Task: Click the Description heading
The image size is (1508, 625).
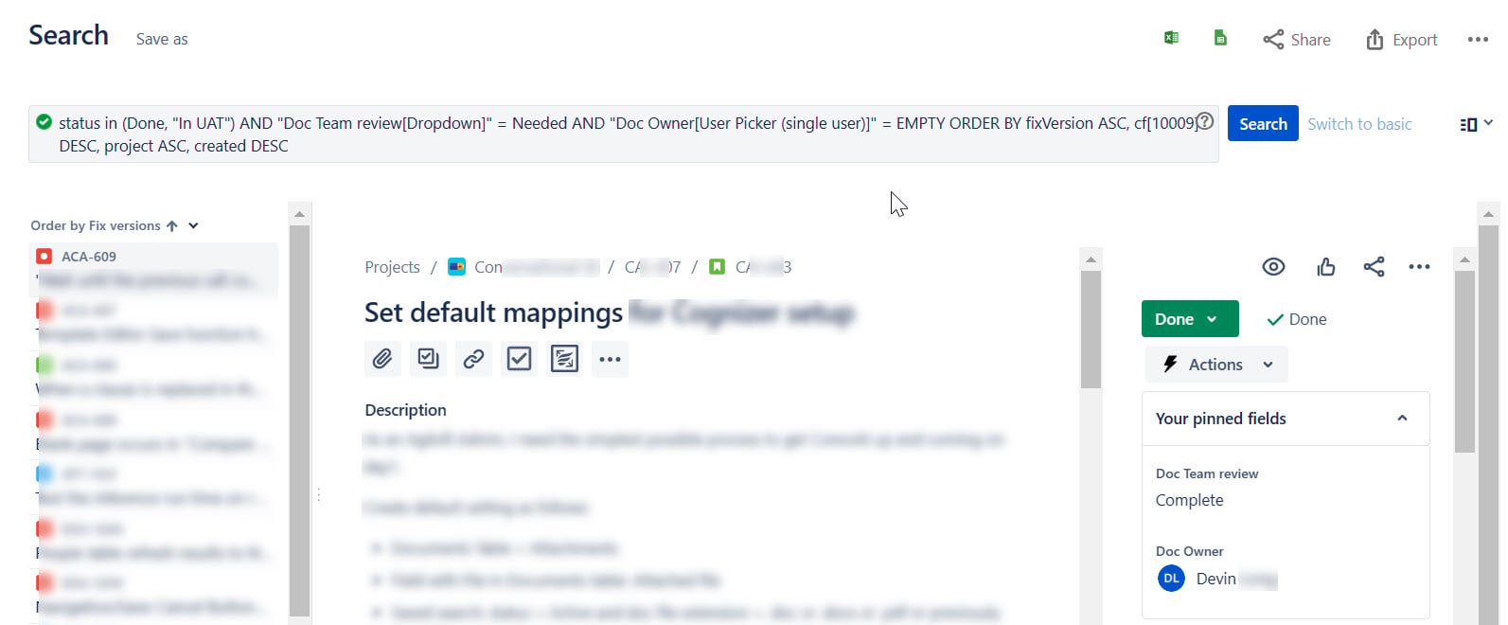Action: coord(405,410)
